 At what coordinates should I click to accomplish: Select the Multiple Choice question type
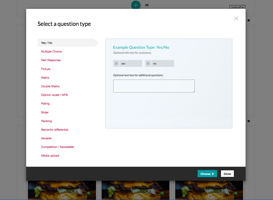[51, 52]
